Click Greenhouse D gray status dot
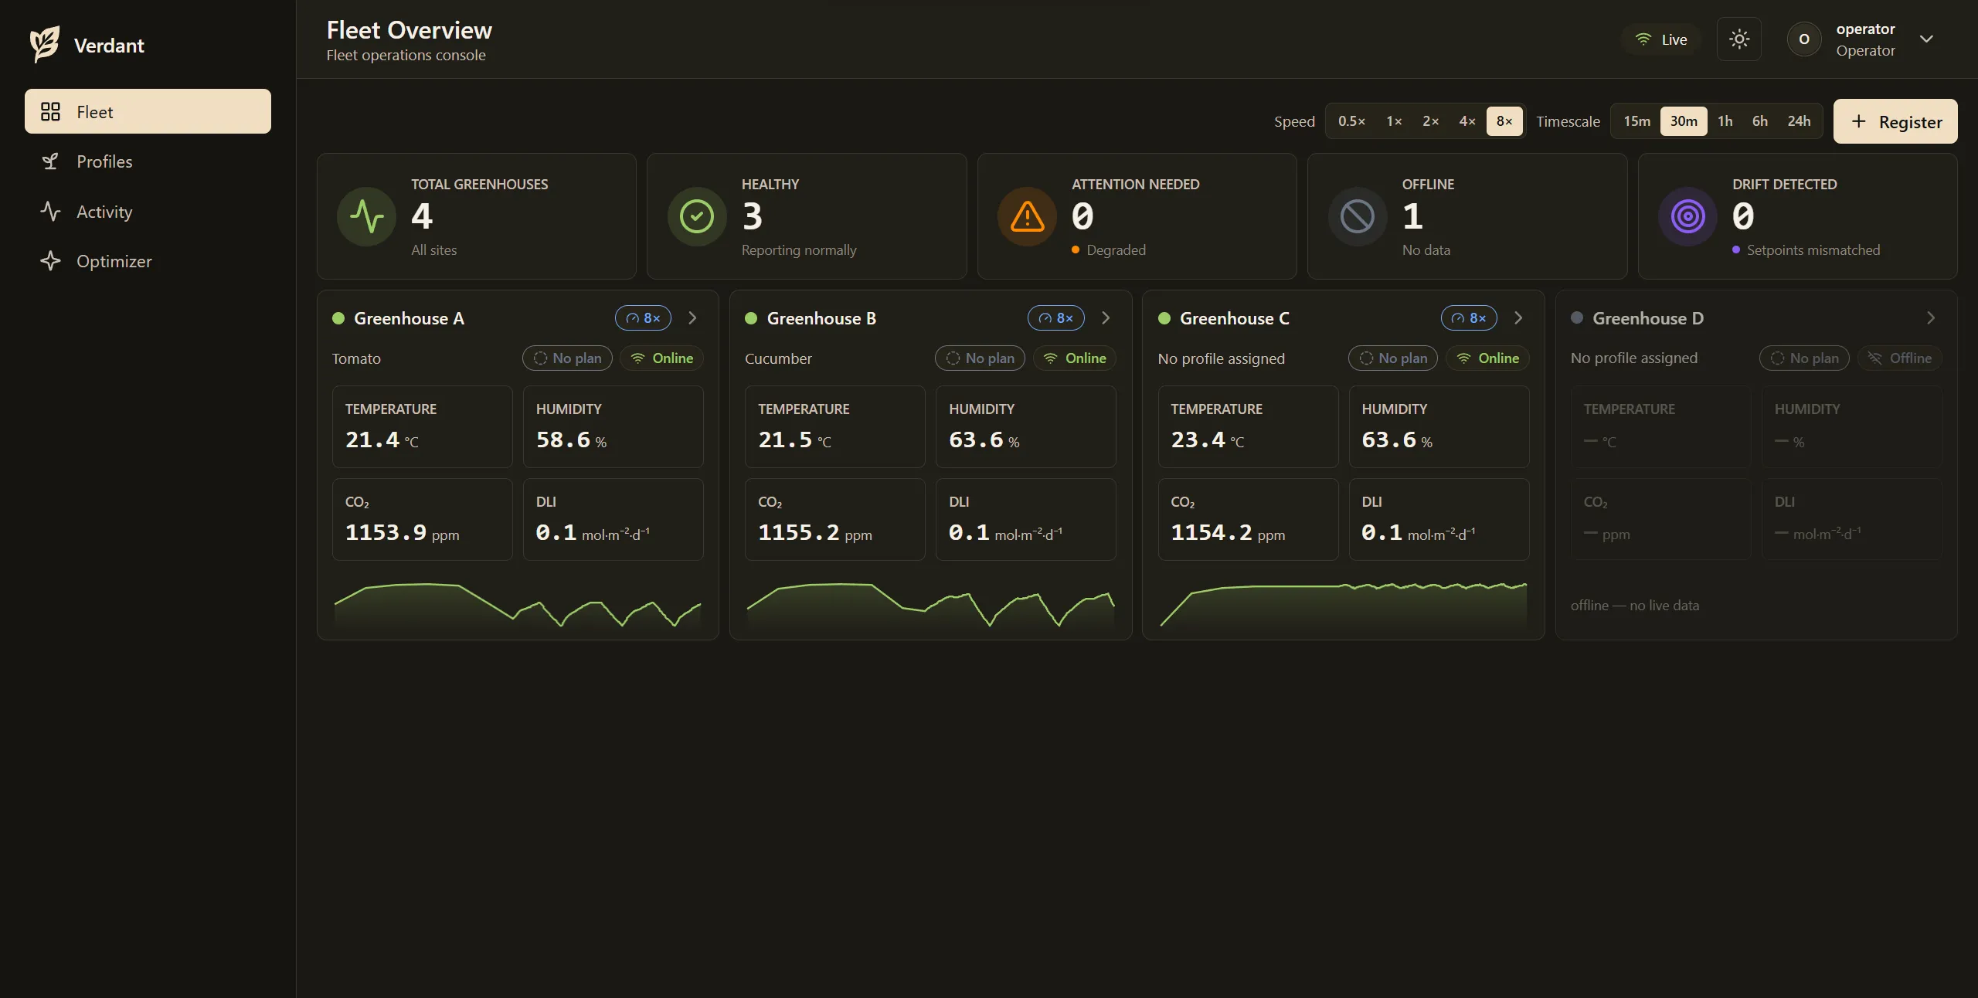The image size is (1978, 998). coord(1577,318)
